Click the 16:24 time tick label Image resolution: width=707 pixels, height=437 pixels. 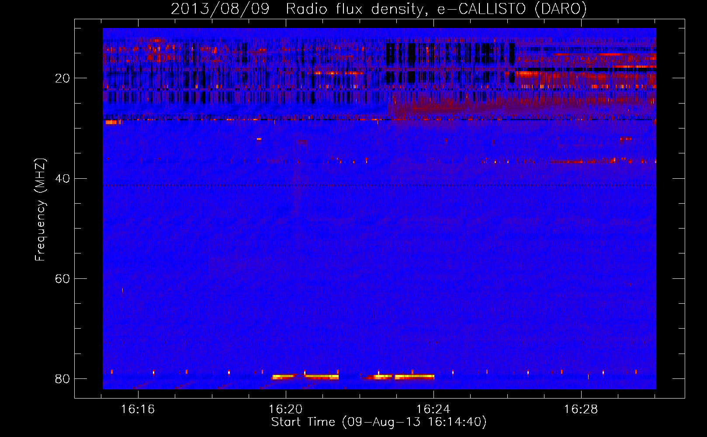pyautogui.click(x=433, y=409)
